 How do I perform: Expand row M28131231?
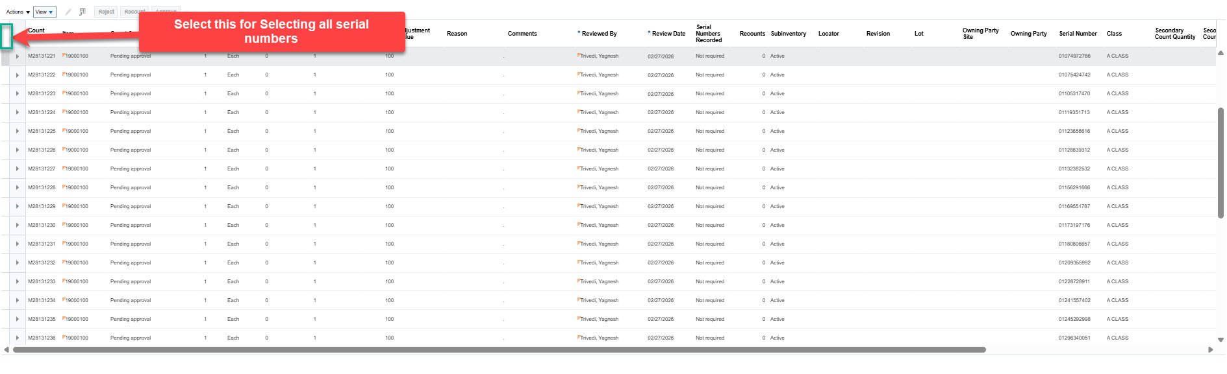point(17,244)
